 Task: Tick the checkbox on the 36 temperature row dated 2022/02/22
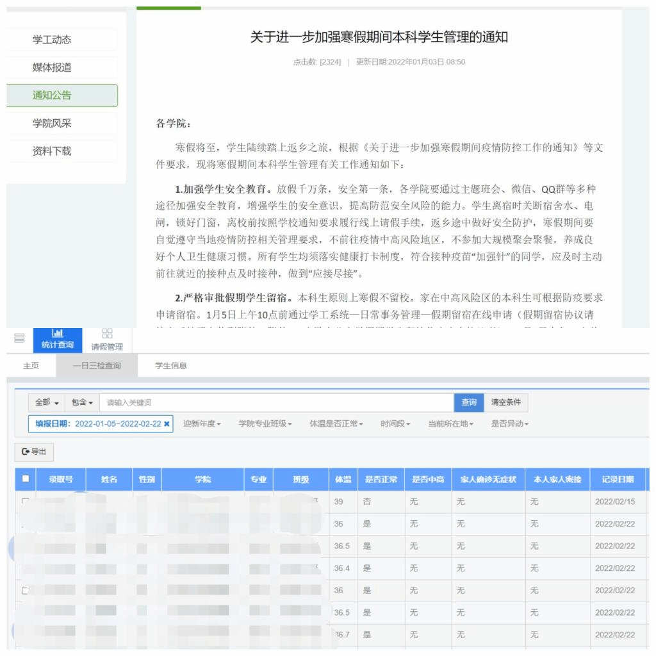pos(26,591)
